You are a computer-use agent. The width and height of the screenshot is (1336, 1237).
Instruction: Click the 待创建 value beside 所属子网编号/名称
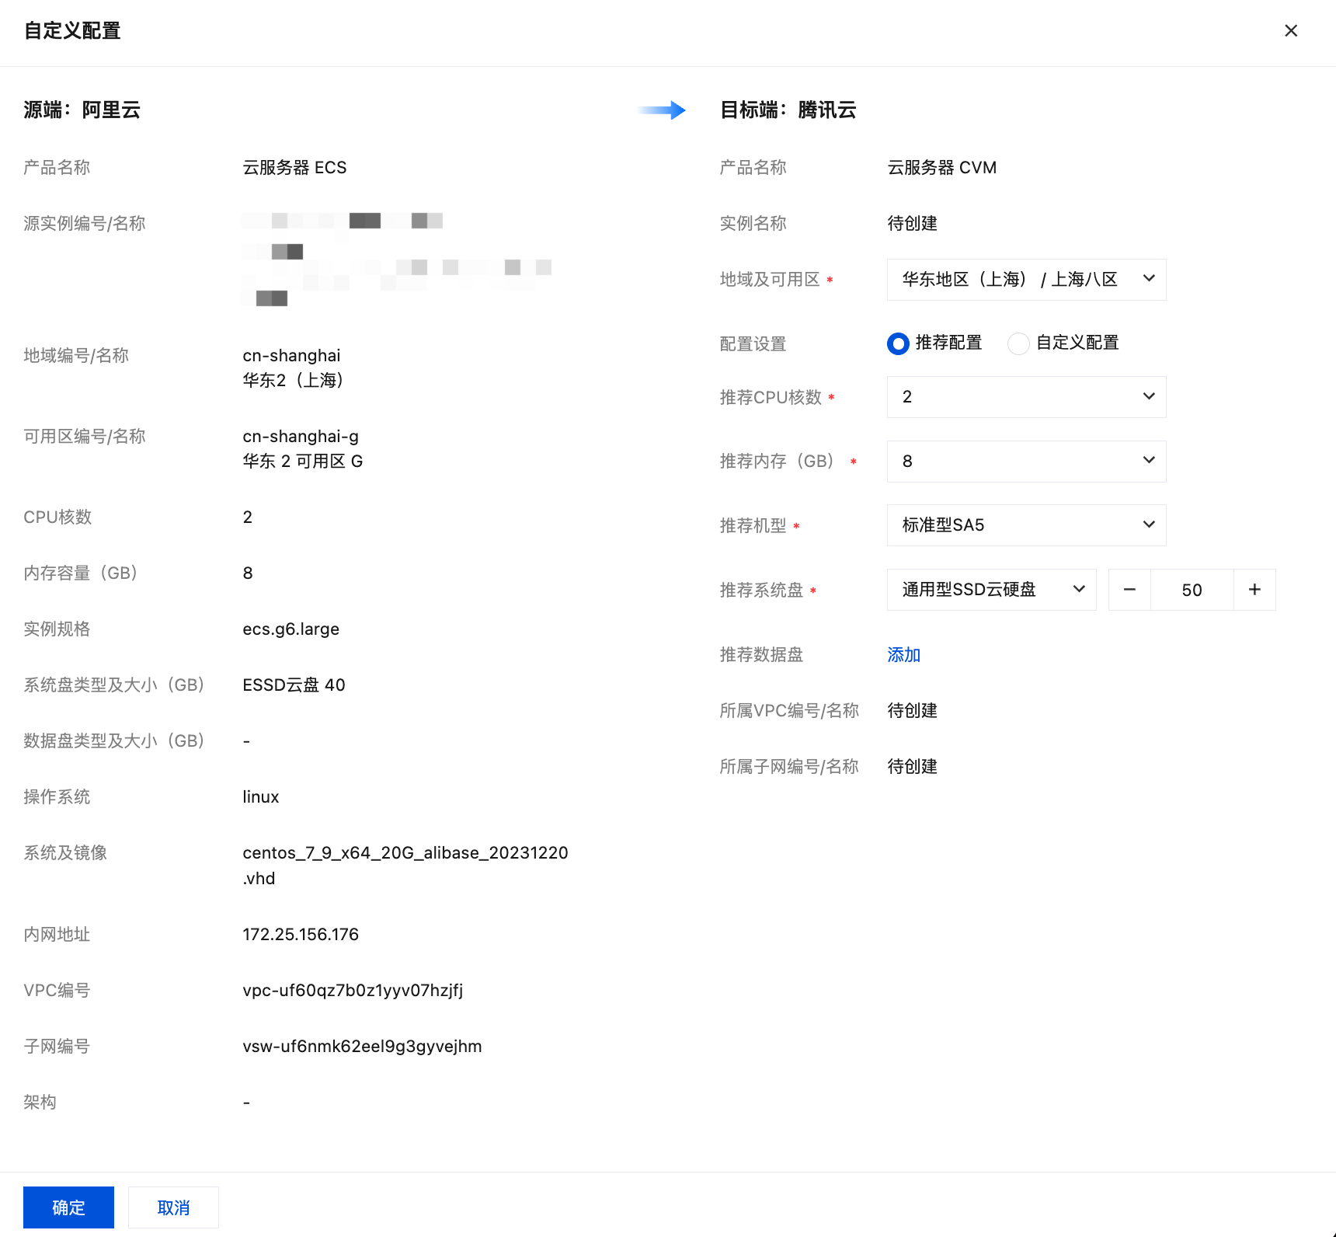(x=912, y=766)
